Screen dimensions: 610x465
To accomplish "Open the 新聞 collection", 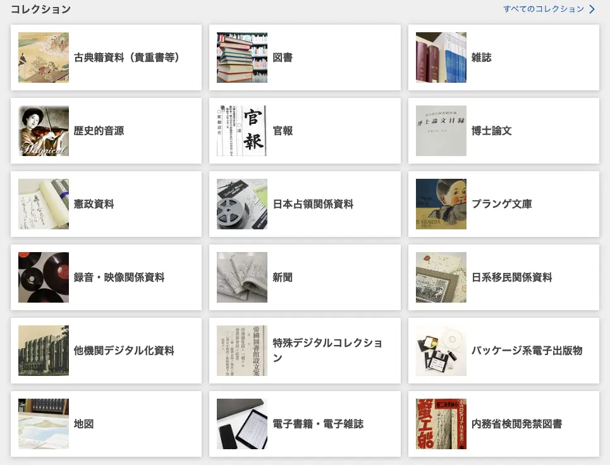I will tap(283, 277).
